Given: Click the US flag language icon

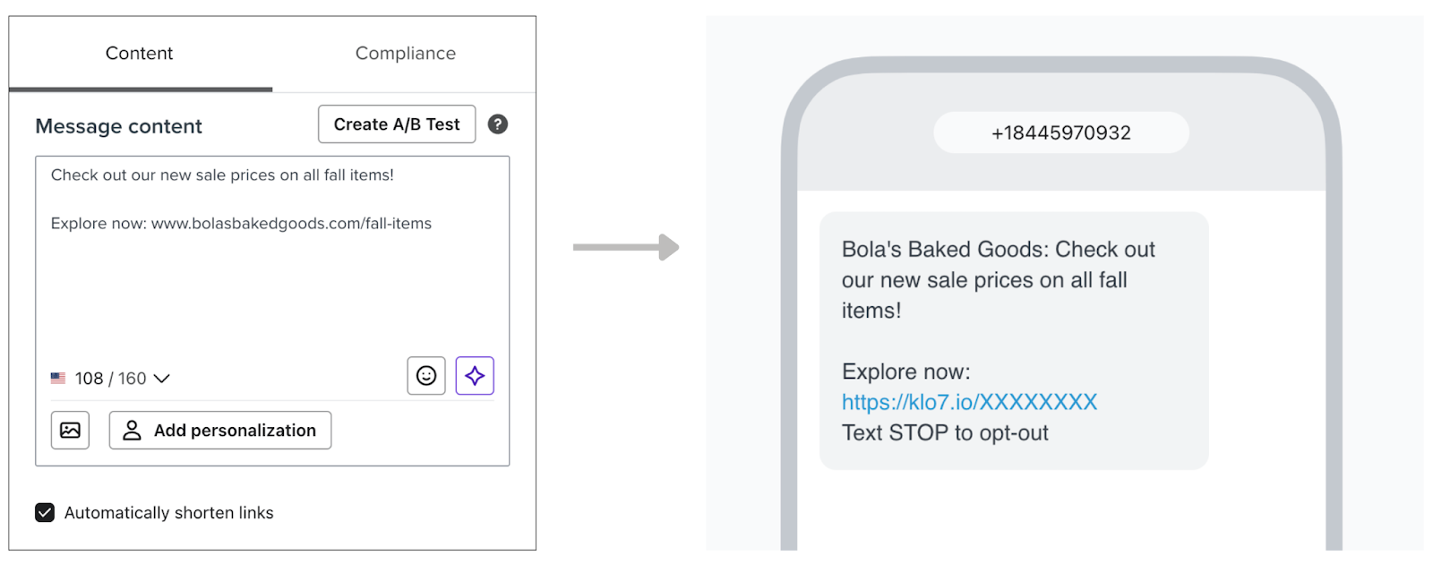Looking at the screenshot, I should click(x=58, y=378).
